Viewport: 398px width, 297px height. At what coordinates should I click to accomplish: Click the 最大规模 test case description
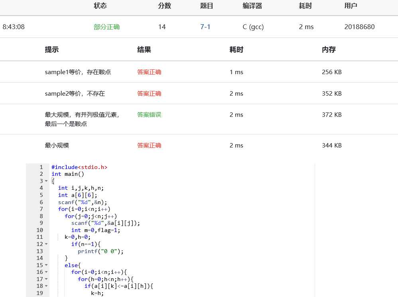pyautogui.click(x=82, y=119)
